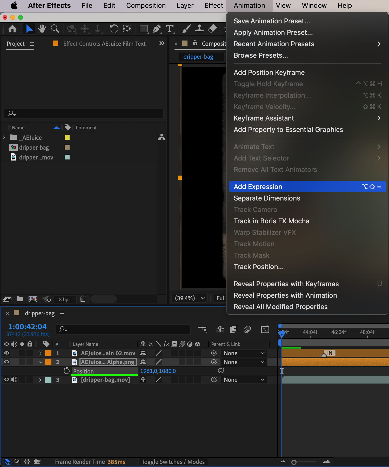The width and height of the screenshot is (389, 467).
Task: Select the Clone Stamp tool
Action: (199, 29)
